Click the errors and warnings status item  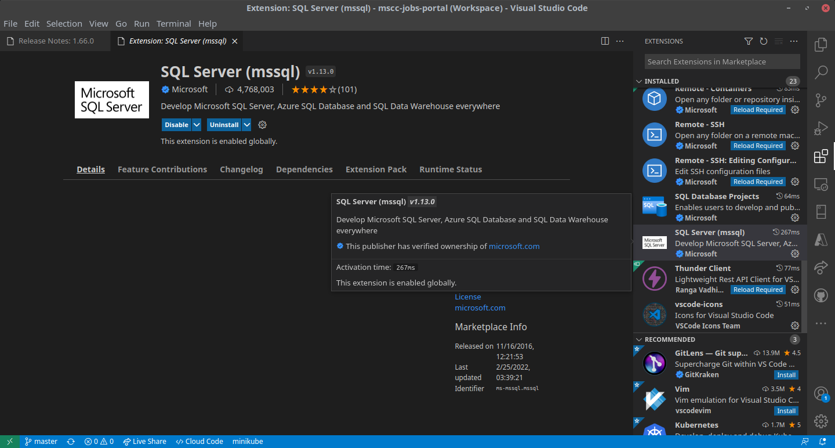pos(99,442)
